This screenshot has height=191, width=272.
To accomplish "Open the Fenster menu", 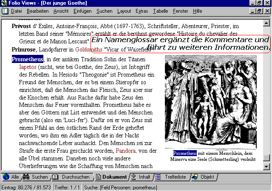I will [x=180, y=11].
